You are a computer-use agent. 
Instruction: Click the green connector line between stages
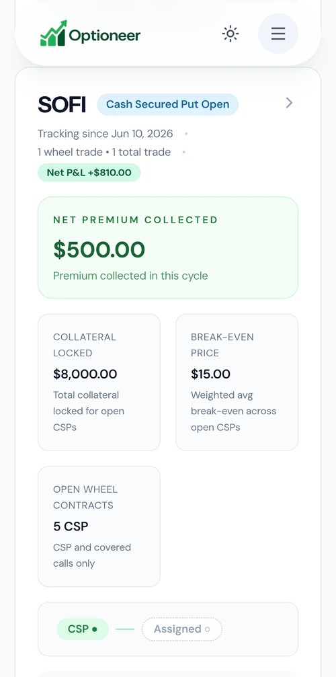(x=125, y=629)
